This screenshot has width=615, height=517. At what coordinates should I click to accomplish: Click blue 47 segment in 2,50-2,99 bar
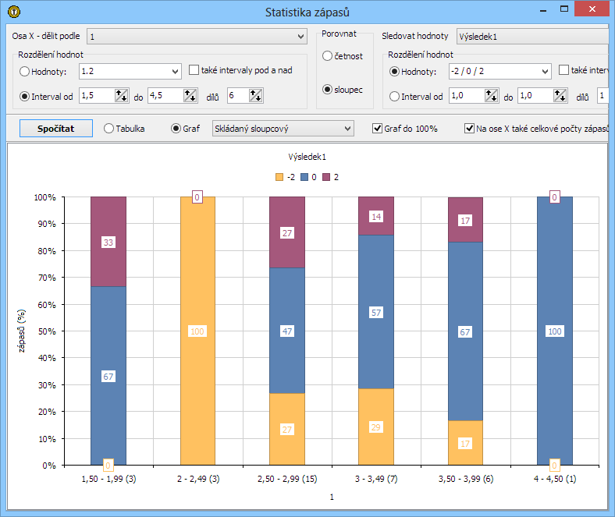click(286, 331)
